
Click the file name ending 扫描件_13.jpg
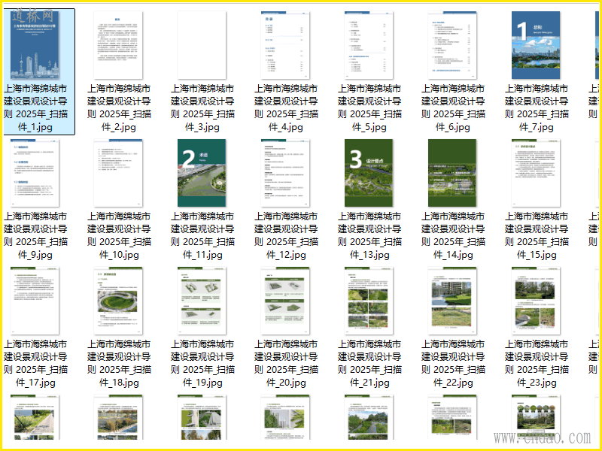point(369,235)
